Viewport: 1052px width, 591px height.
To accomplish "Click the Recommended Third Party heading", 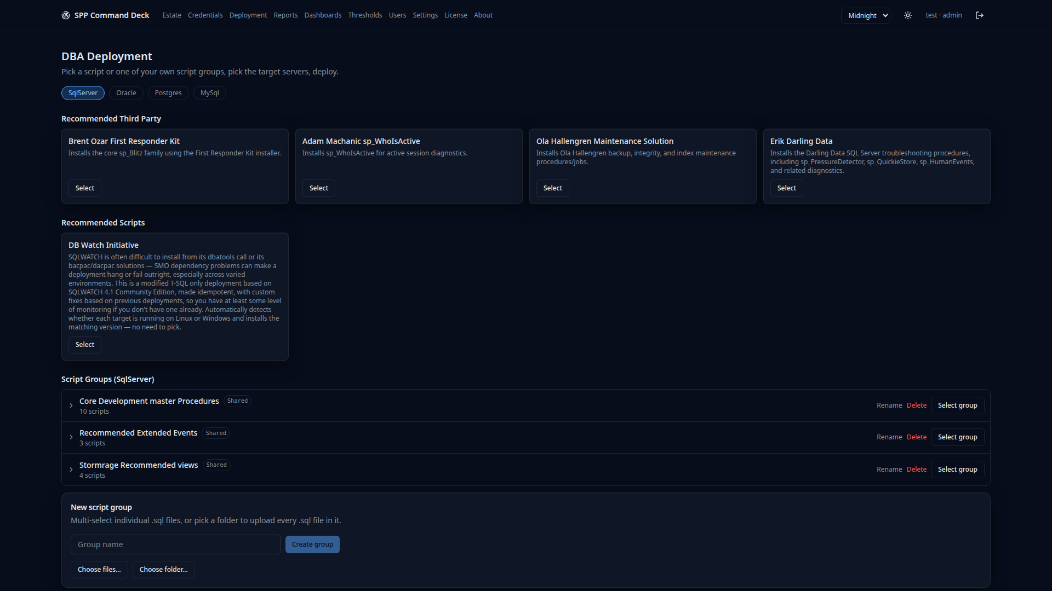I will pos(111,119).
